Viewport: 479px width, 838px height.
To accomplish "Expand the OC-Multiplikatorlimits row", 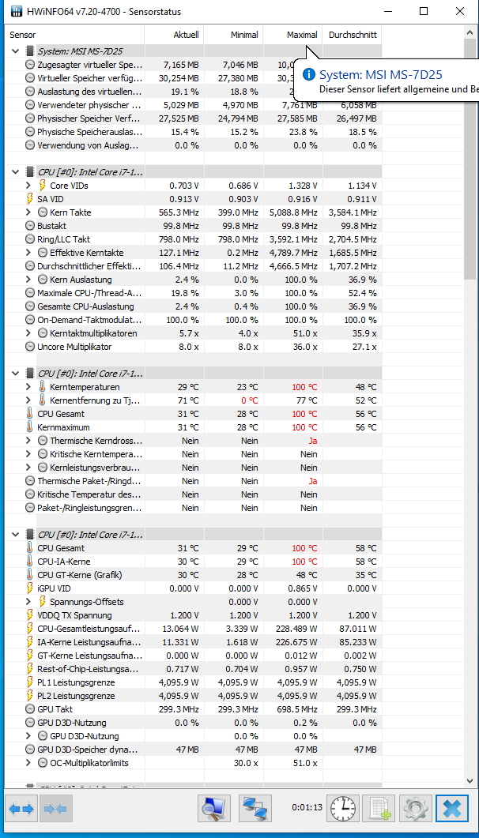I will [28, 763].
